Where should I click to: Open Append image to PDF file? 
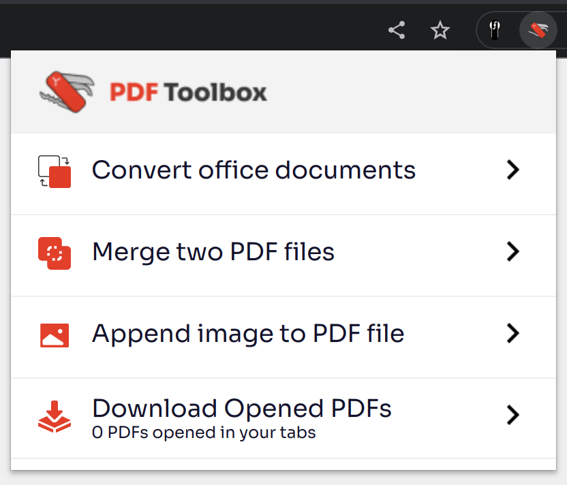tap(248, 334)
